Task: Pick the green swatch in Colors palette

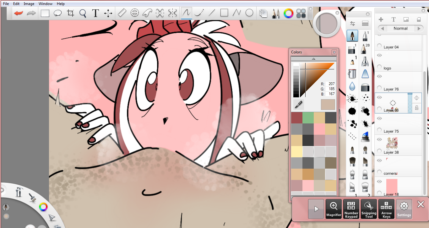Action: 308,118
